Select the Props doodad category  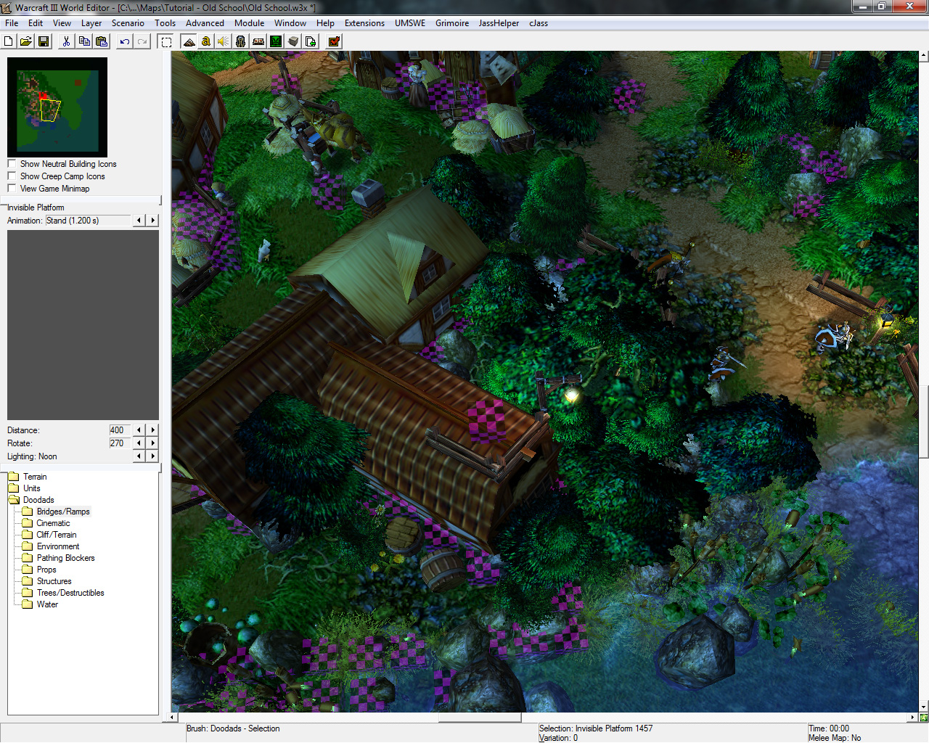click(x=46, y=570)
